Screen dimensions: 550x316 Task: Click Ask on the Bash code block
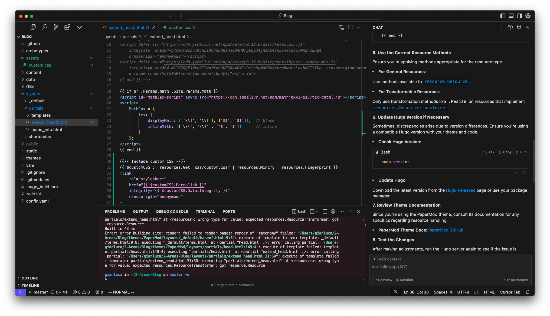tap(489, 152)
